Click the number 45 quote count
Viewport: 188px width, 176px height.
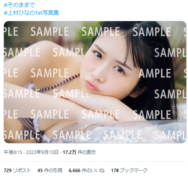[40, 170]
